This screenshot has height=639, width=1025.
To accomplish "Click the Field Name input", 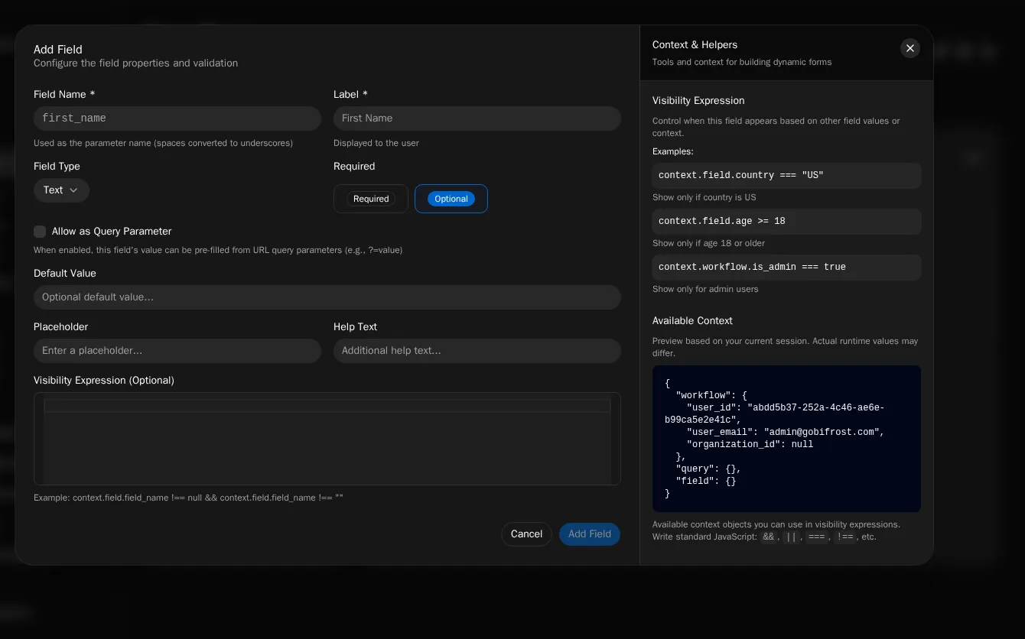I will (x=177, y=118).
